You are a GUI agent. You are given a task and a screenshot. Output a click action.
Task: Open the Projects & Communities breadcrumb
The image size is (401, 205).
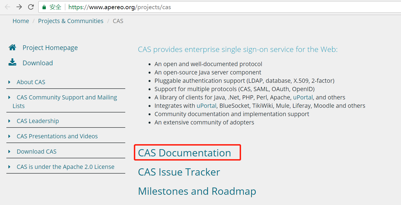[x=71, y=21]
